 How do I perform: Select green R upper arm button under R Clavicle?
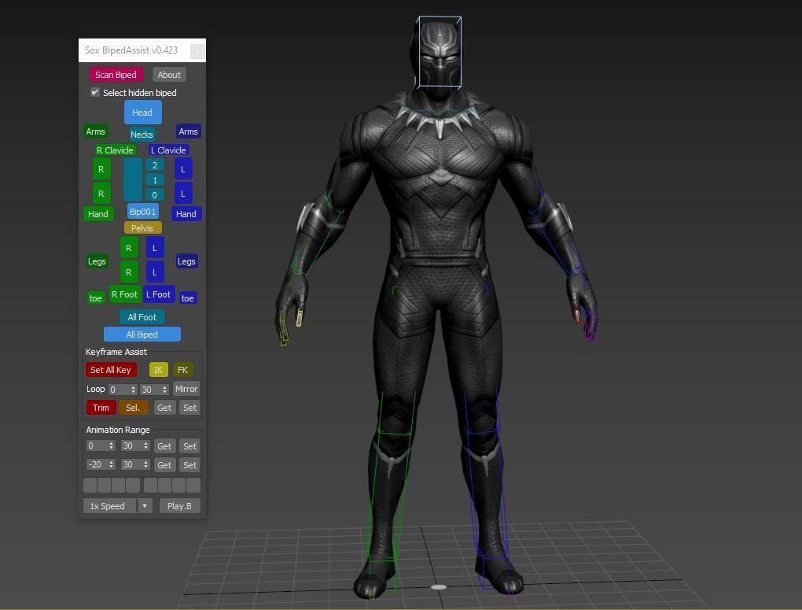pos(101,169)
